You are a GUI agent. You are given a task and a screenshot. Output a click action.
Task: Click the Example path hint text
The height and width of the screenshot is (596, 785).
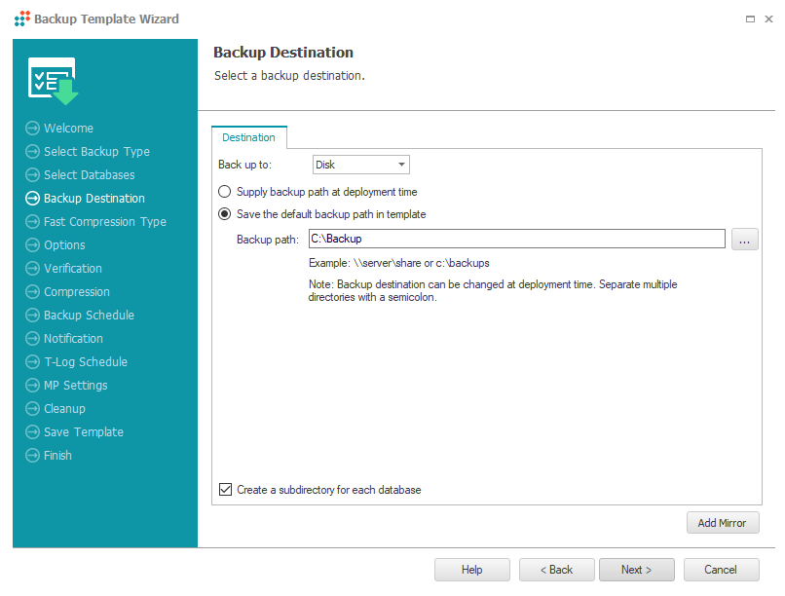[x=399, y=263]
